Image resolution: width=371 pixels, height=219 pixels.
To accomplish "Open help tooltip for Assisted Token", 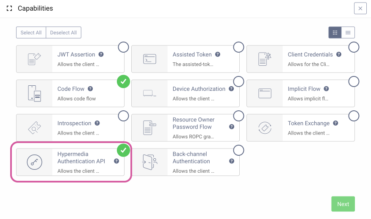I will 218,54.
